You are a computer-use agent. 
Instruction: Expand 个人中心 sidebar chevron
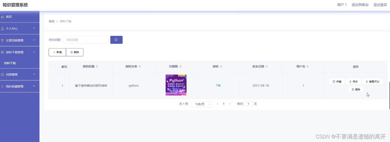coord(34,28)
